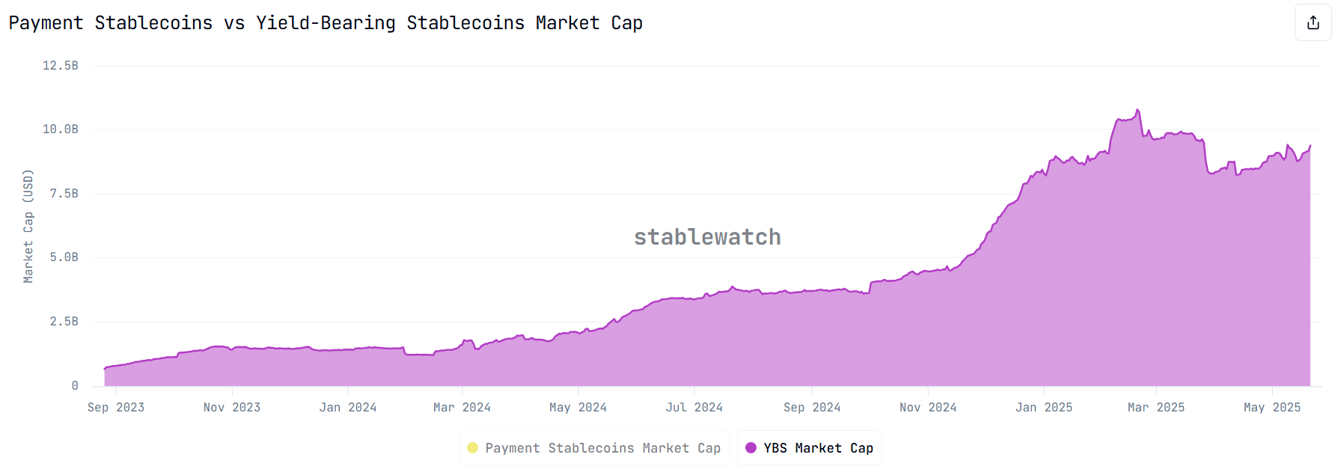The height and width of the screenshot is (475, 1338).
Task: Click the May 2025 axis label
Action: coord(1273,407)
